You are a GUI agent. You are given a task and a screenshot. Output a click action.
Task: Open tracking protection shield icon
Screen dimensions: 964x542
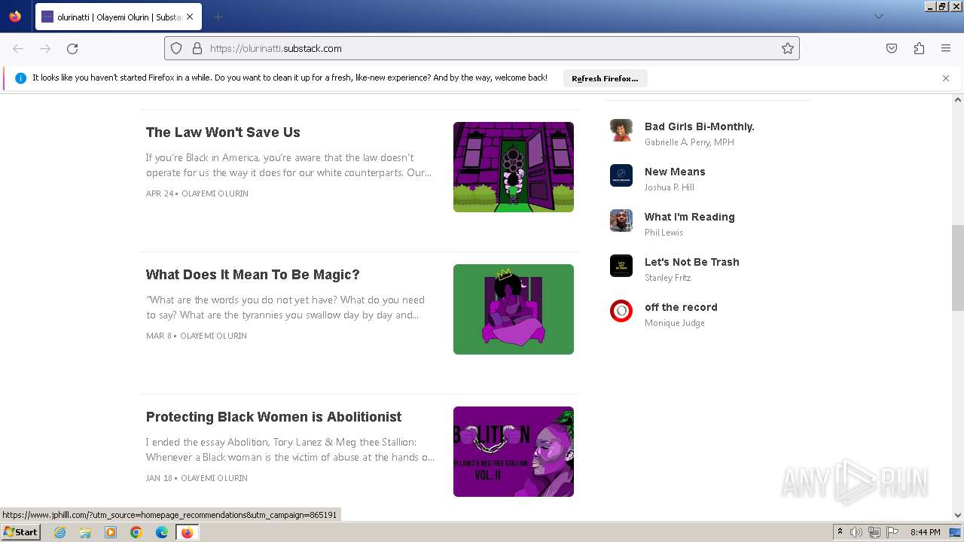(176, 48)
